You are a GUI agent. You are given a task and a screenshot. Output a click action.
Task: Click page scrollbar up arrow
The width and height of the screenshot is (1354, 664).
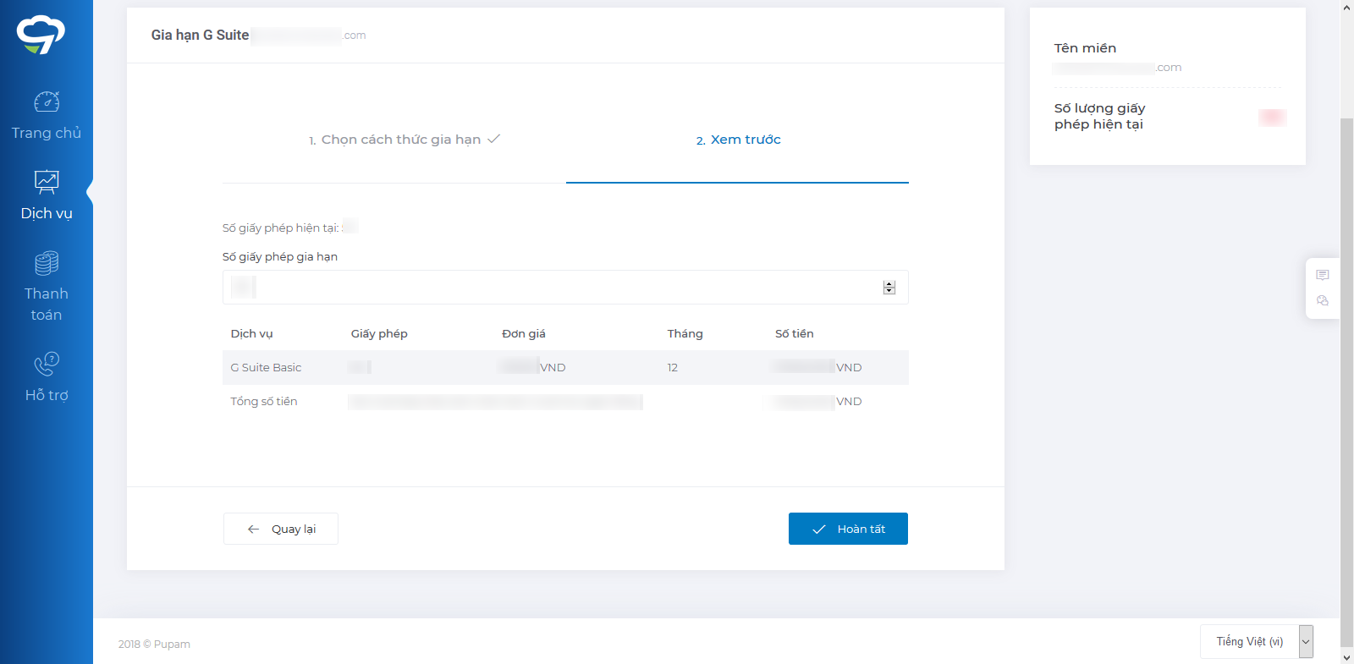click(x=1347, y=7)
